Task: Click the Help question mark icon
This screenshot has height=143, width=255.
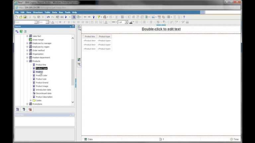Action: [184, 17]
